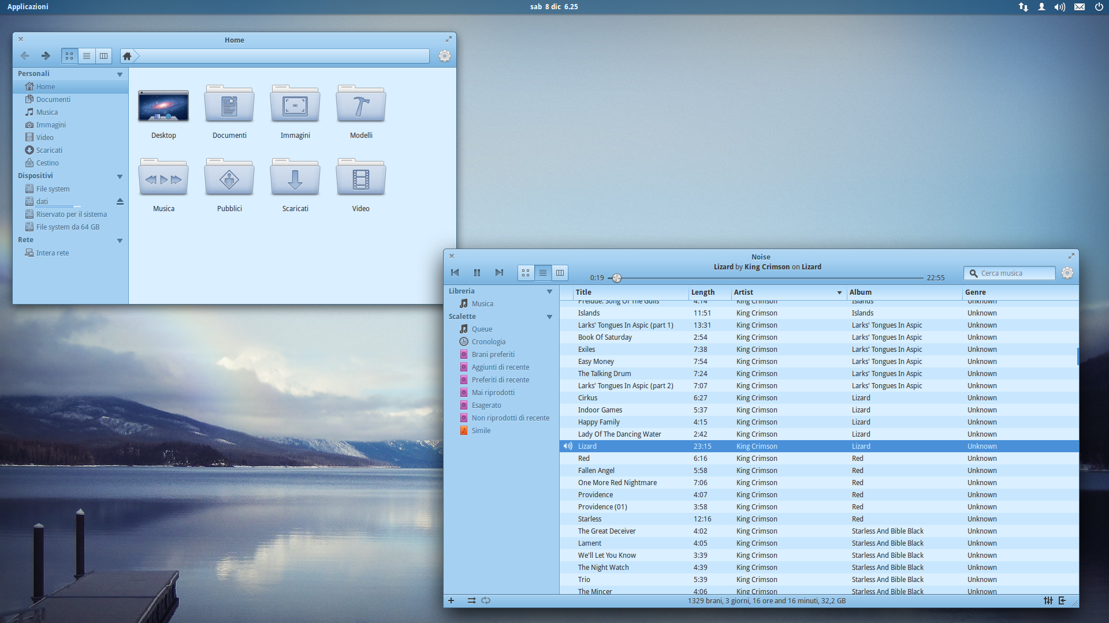Viewport: 1109px width, 623px height.
Task: Play the song Starless
Action: 590,519
